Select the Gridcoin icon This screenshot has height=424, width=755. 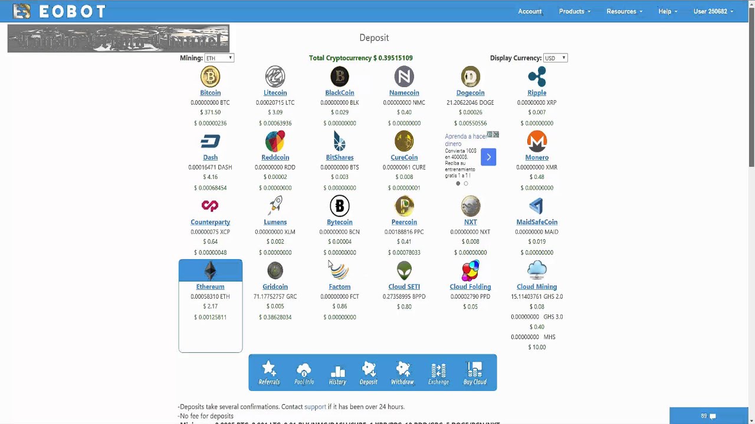[x=275, y=270]
